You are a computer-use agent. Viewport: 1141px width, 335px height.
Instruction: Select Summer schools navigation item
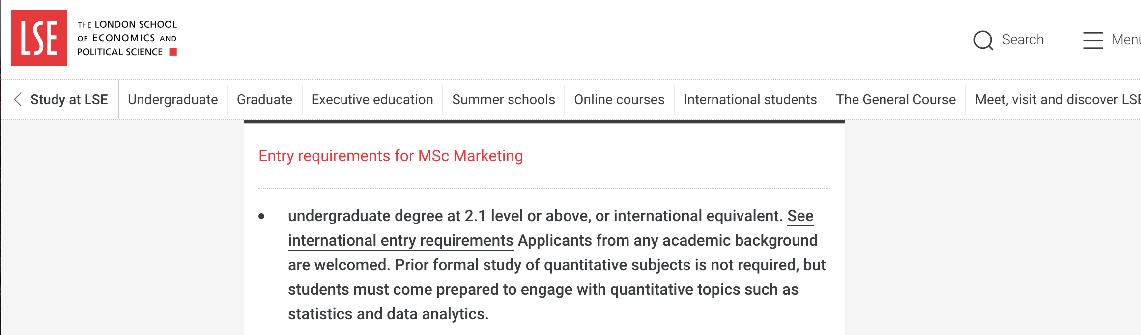point(503,100)
